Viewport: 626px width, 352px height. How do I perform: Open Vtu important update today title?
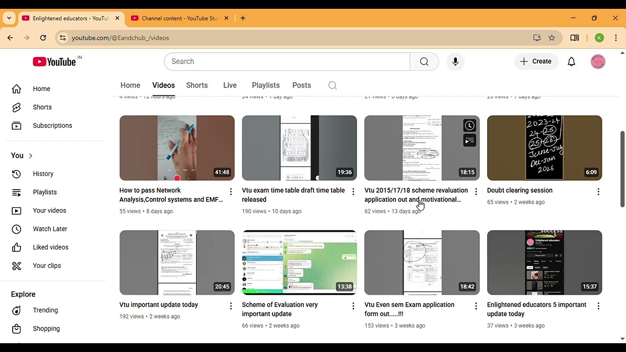pyautogui.click(x=158, y=305)
